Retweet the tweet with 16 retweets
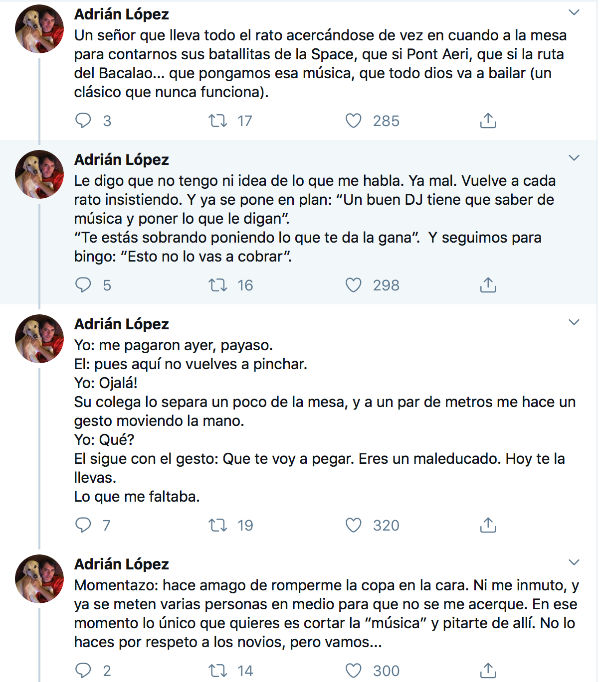603x682 pixels. tap(218, 285)
